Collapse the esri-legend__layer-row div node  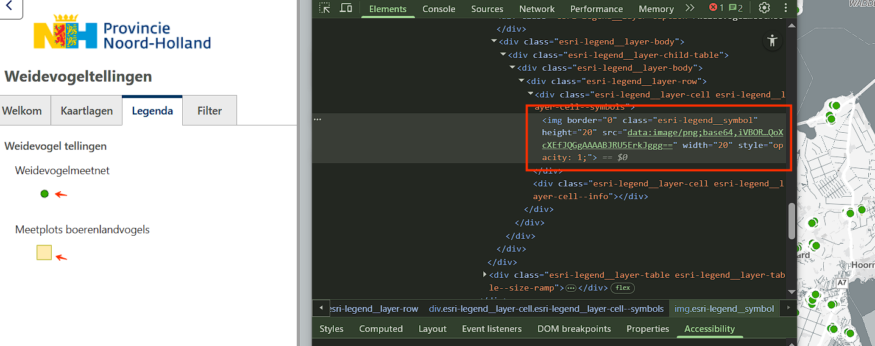[522, 81]
